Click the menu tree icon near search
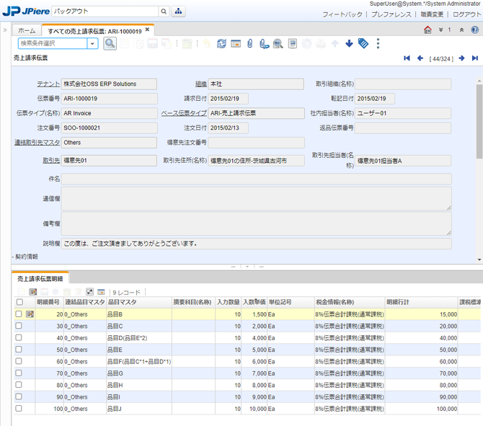The width and height of the screenshot is (483, 426). tap(178, 12)
